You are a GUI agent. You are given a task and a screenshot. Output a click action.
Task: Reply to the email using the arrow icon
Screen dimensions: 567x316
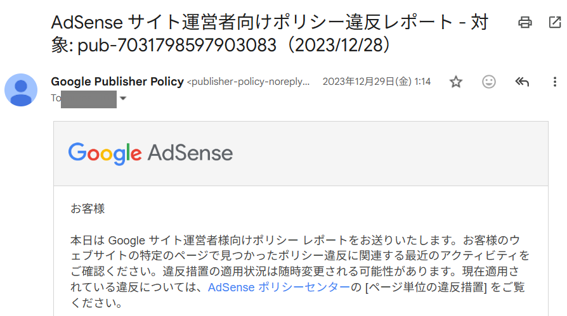522,82
